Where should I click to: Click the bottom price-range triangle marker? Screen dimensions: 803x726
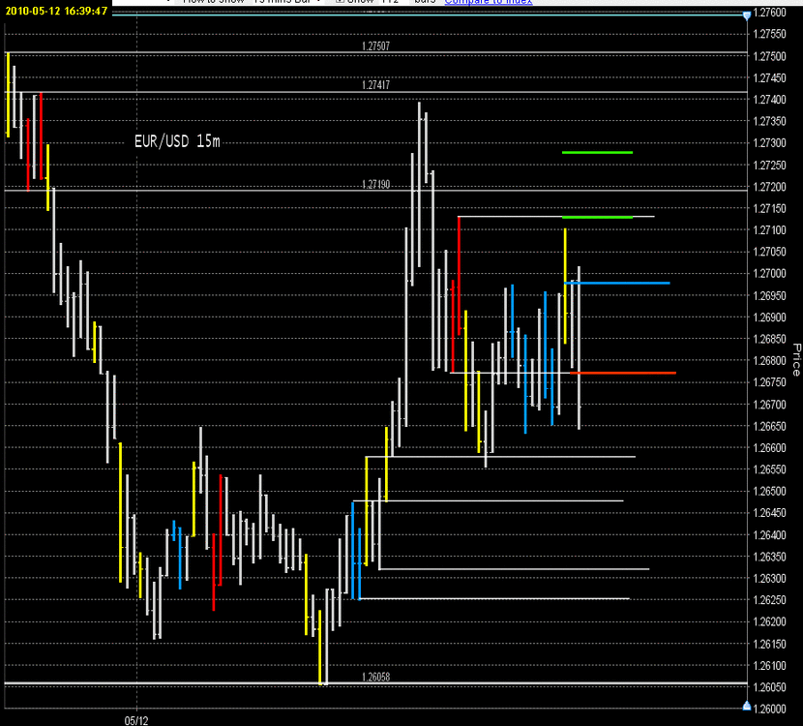coord(747,706)
